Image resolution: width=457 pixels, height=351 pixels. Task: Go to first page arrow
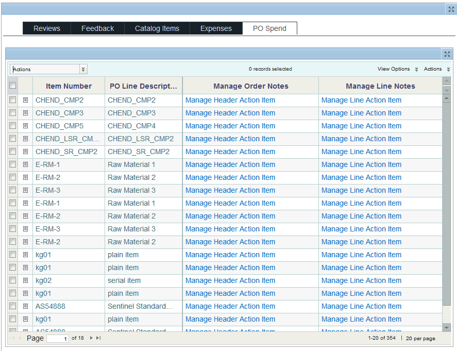(12, 338)
